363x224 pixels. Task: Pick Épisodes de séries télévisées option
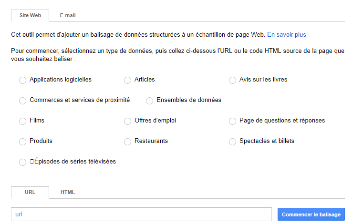click(22, 163)
